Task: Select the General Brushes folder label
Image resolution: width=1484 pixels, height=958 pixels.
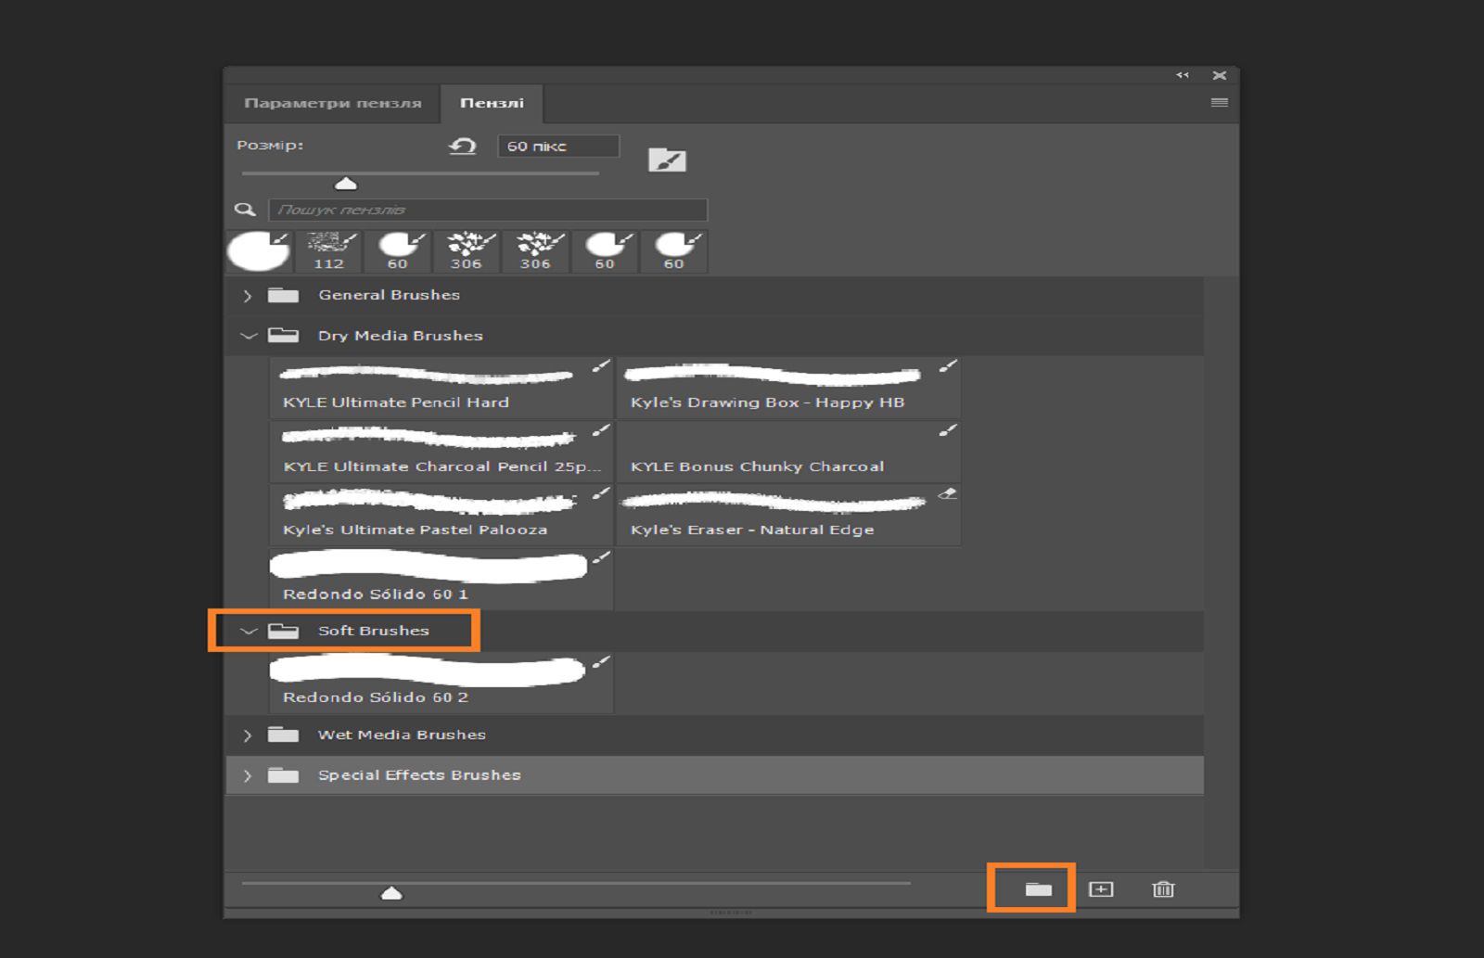Action: point(389,295)
